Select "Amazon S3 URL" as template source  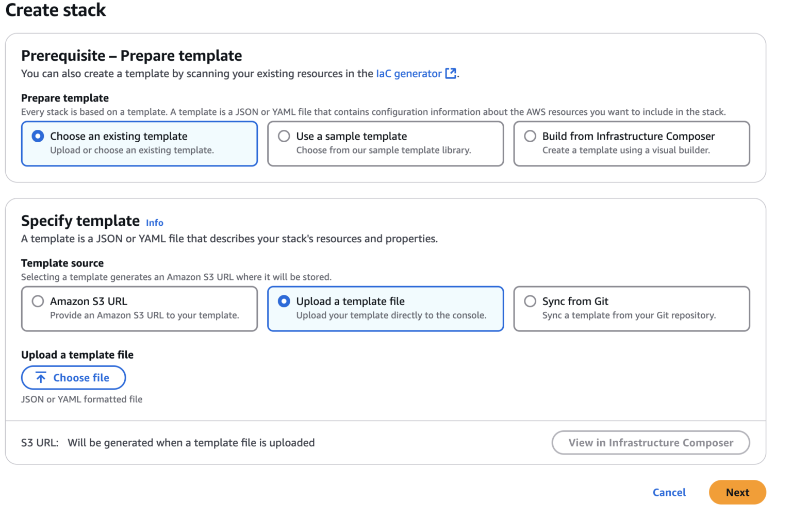[x=37, y=301]
